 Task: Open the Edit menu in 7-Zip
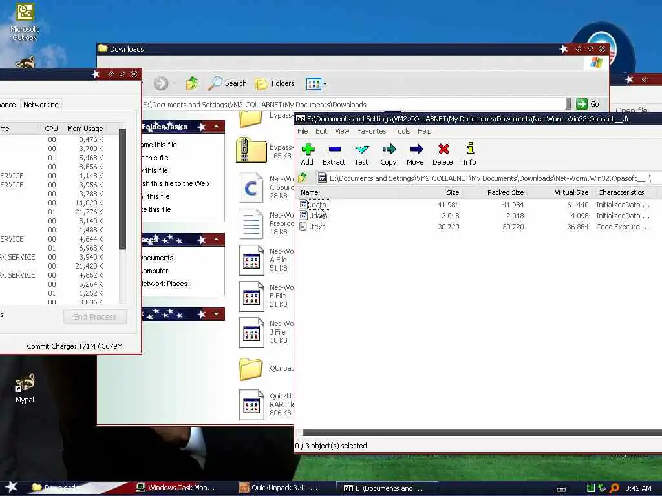coord(321,131)
